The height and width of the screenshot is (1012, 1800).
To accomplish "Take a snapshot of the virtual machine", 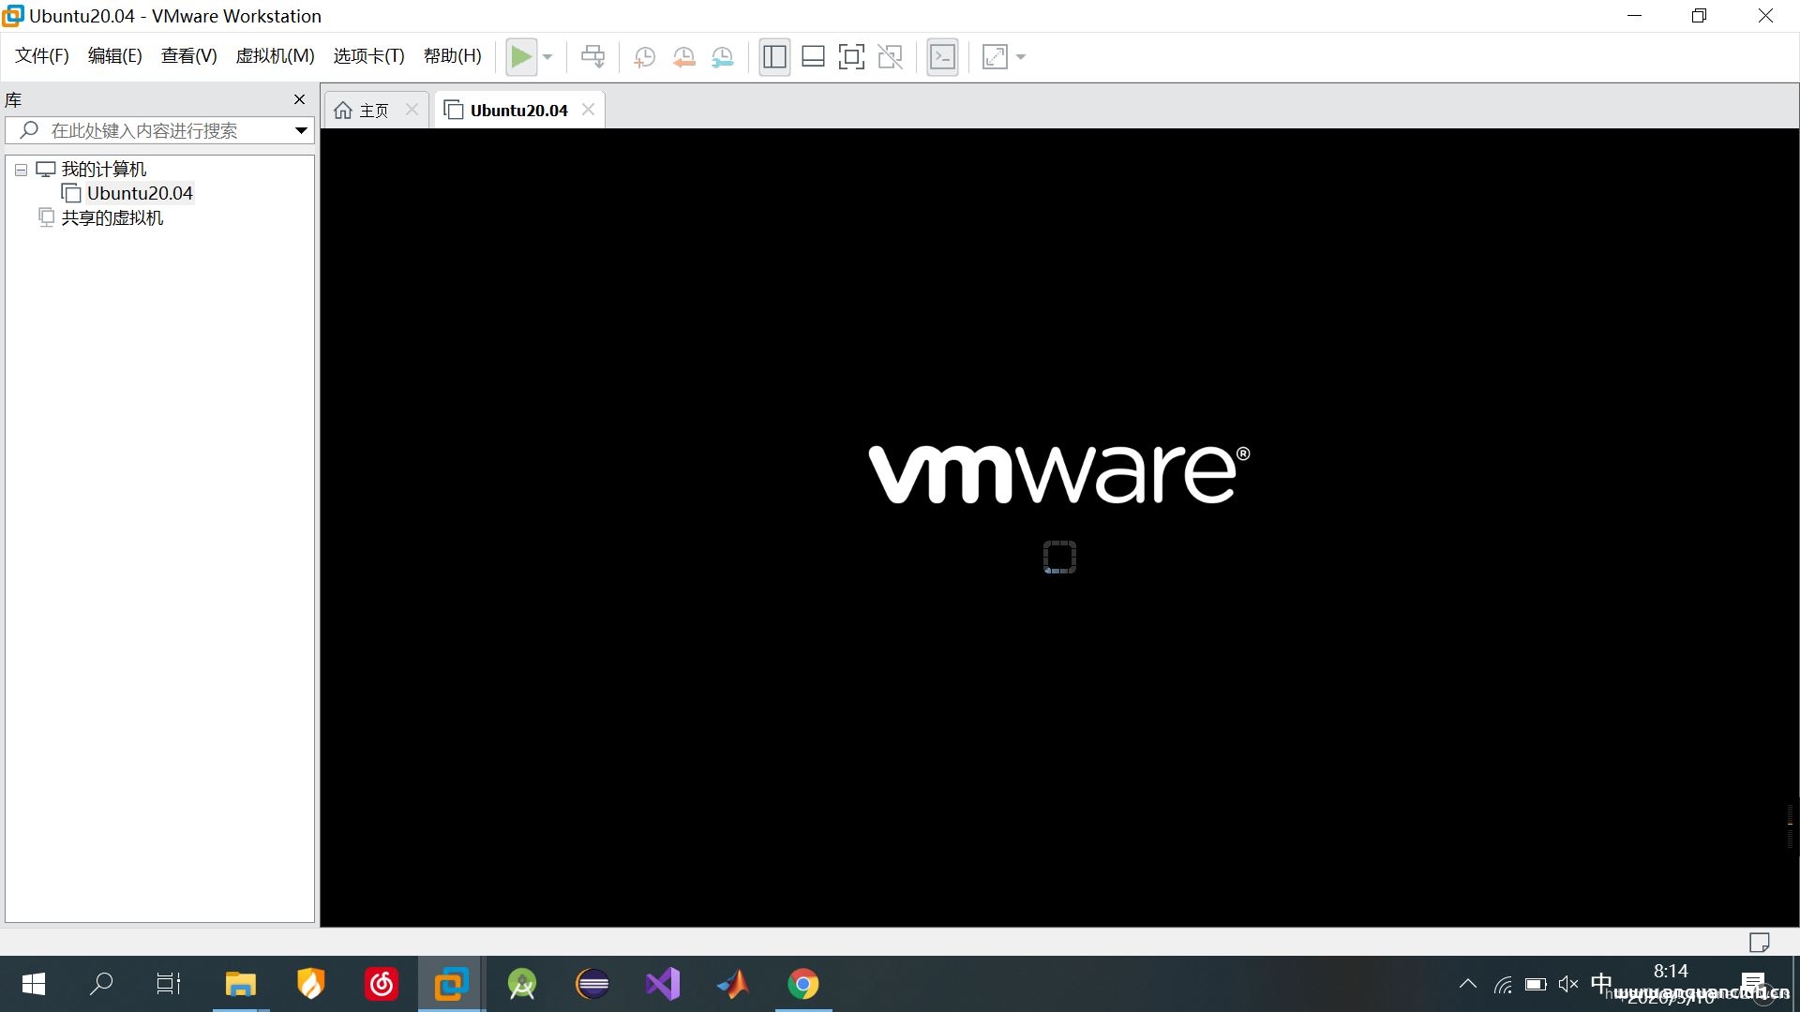I will 644,56.
